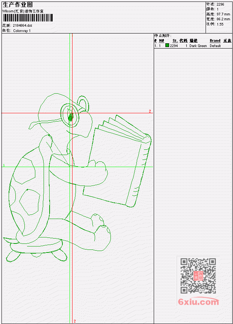Viewport: 233px width, 324px height.
Task: Click the Dark Green thread color swatch
Action: pyautogui.click(x=167, y=45)
